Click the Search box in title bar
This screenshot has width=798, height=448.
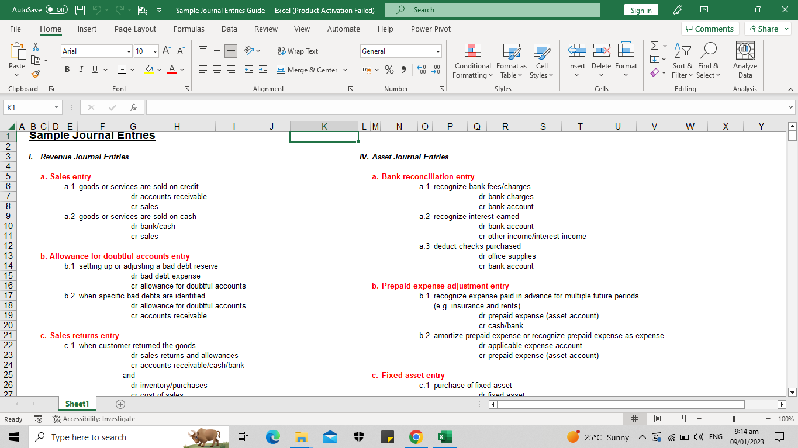tap(492, 10)
